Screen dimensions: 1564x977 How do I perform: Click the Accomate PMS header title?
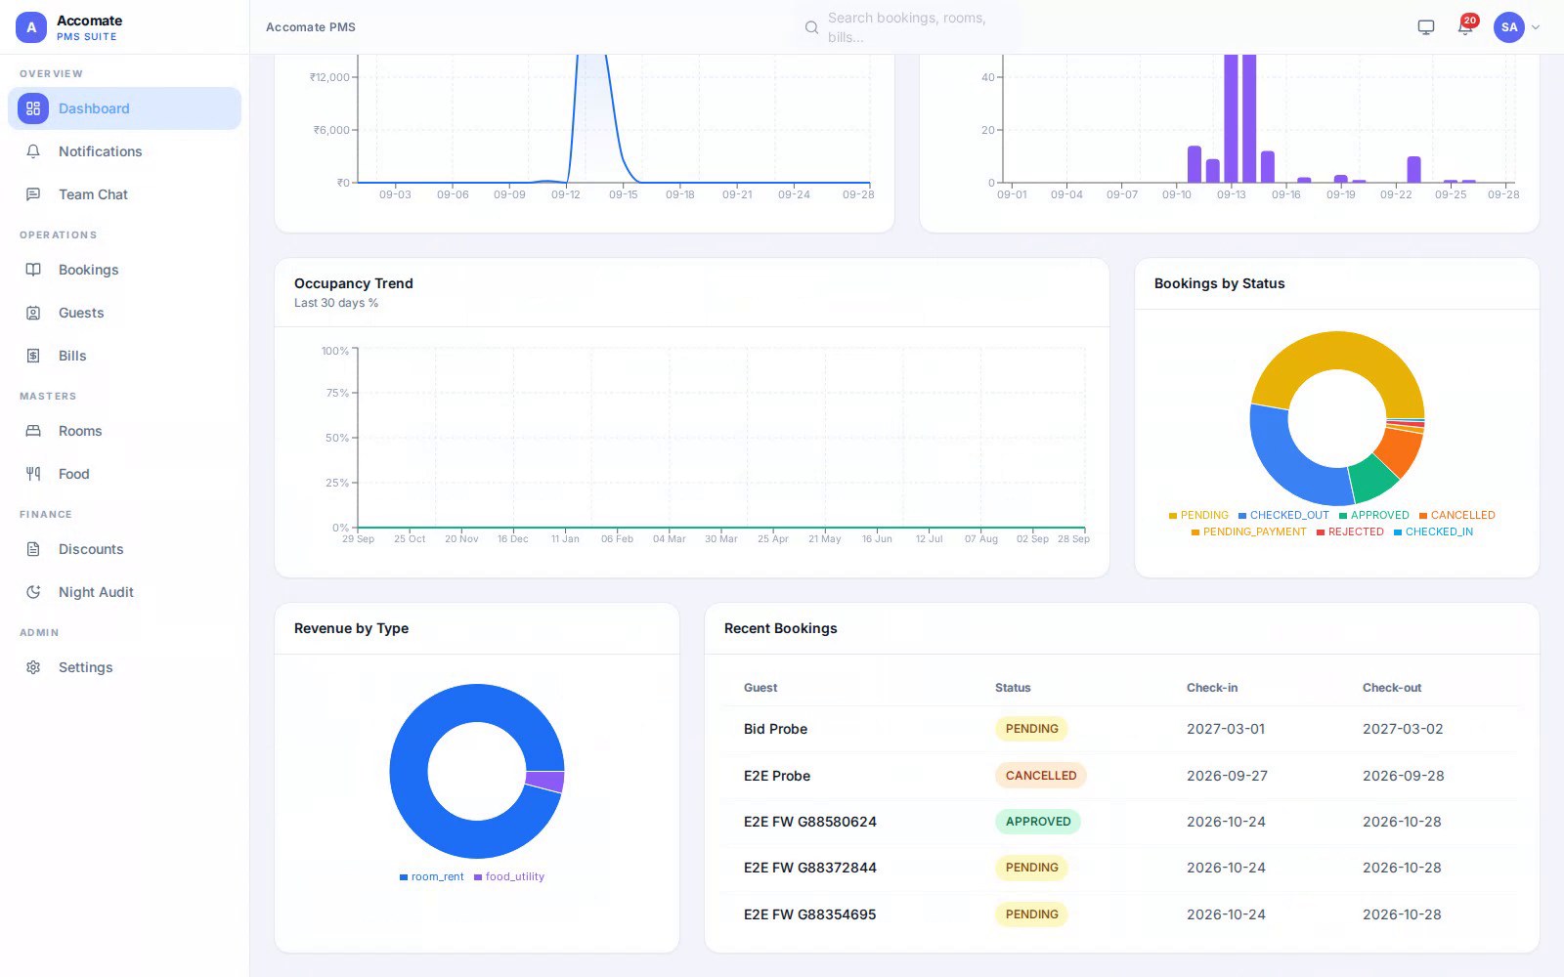(311, 27)
